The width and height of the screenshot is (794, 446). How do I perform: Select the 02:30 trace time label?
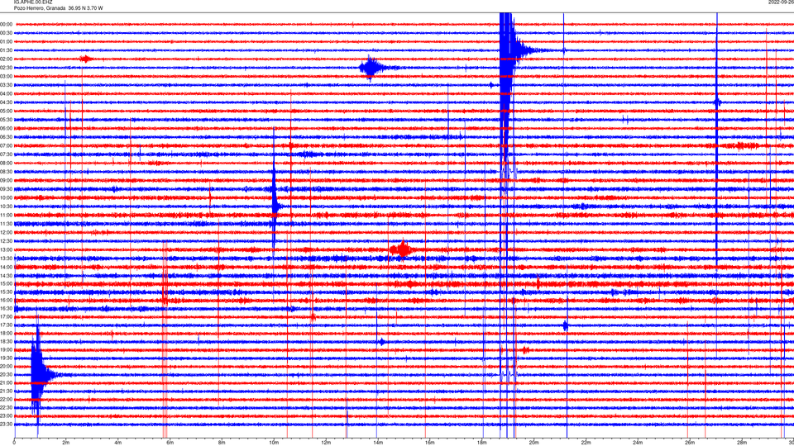7,68
